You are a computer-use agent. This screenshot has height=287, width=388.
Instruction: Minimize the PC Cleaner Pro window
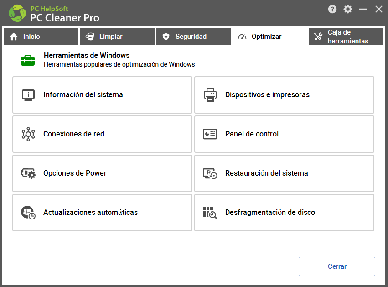[x=363, y=10]
